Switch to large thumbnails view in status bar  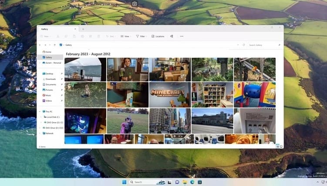tap(281, 146)
